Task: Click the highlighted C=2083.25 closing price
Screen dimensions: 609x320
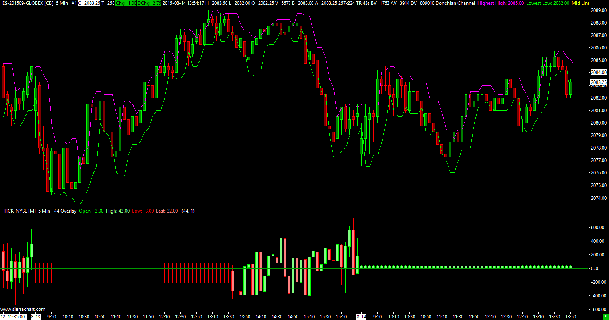Action: [88, 3]
